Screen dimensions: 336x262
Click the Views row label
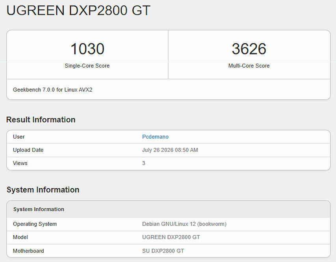(x=20, y=163)
